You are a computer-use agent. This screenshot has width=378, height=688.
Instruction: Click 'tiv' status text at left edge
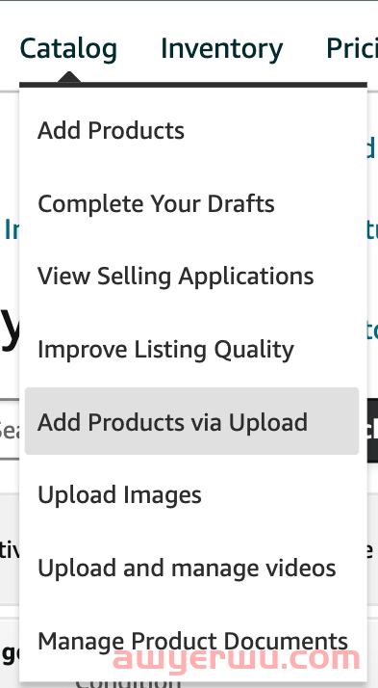coord(10,551)
